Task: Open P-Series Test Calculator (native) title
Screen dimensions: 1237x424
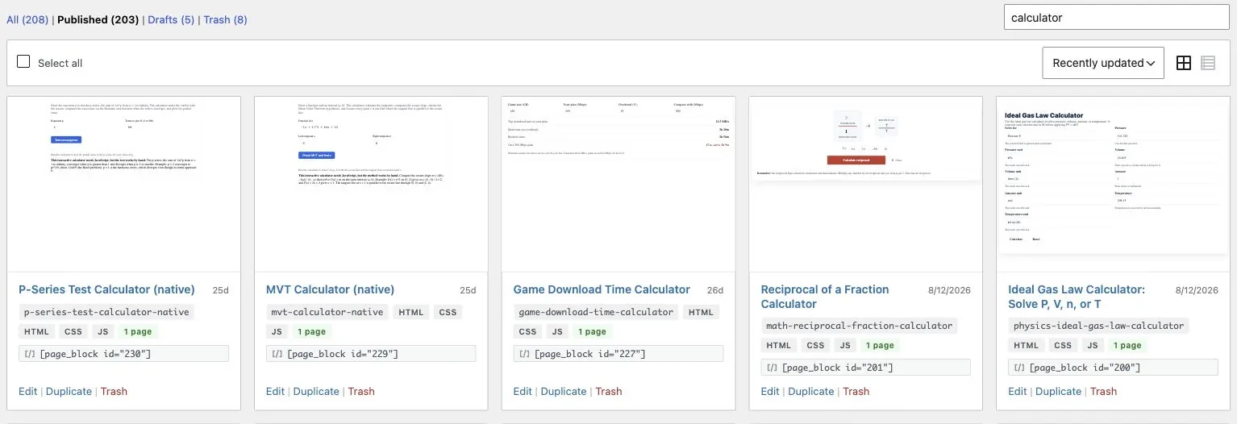Action: tap(106, 289)
